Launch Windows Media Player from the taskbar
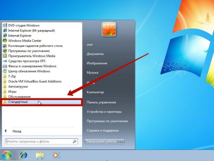The height and width of the screenshot is (161, 214). 56,155
